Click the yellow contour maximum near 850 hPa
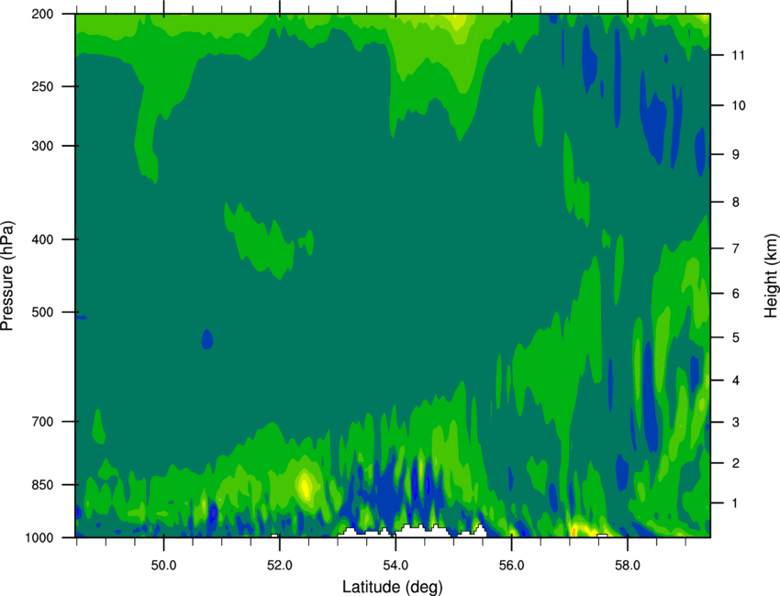Screen dimensions: 780x596 [x=304, y=485]
